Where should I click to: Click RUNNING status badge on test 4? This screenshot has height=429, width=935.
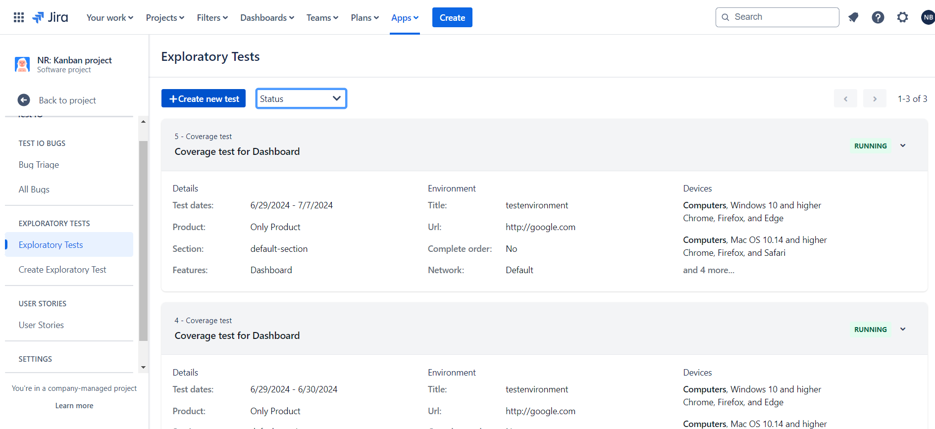[871, 330]
